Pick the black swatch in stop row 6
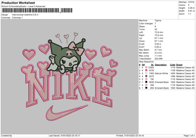This screenshot has width=196, height=138. pos(146,82)
